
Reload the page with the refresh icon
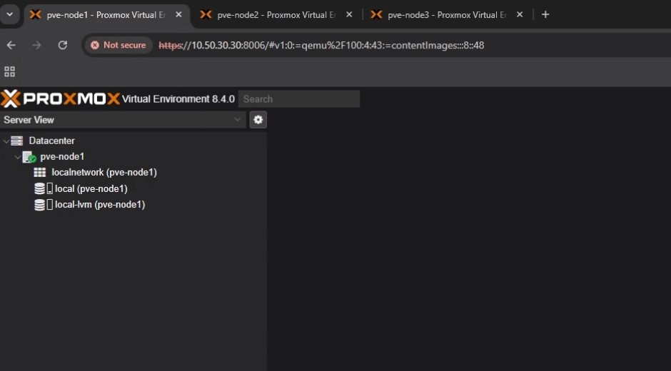(x=63, y=45)
